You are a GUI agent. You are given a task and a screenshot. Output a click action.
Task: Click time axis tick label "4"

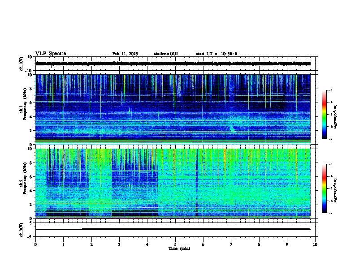(x=147, y=244)
